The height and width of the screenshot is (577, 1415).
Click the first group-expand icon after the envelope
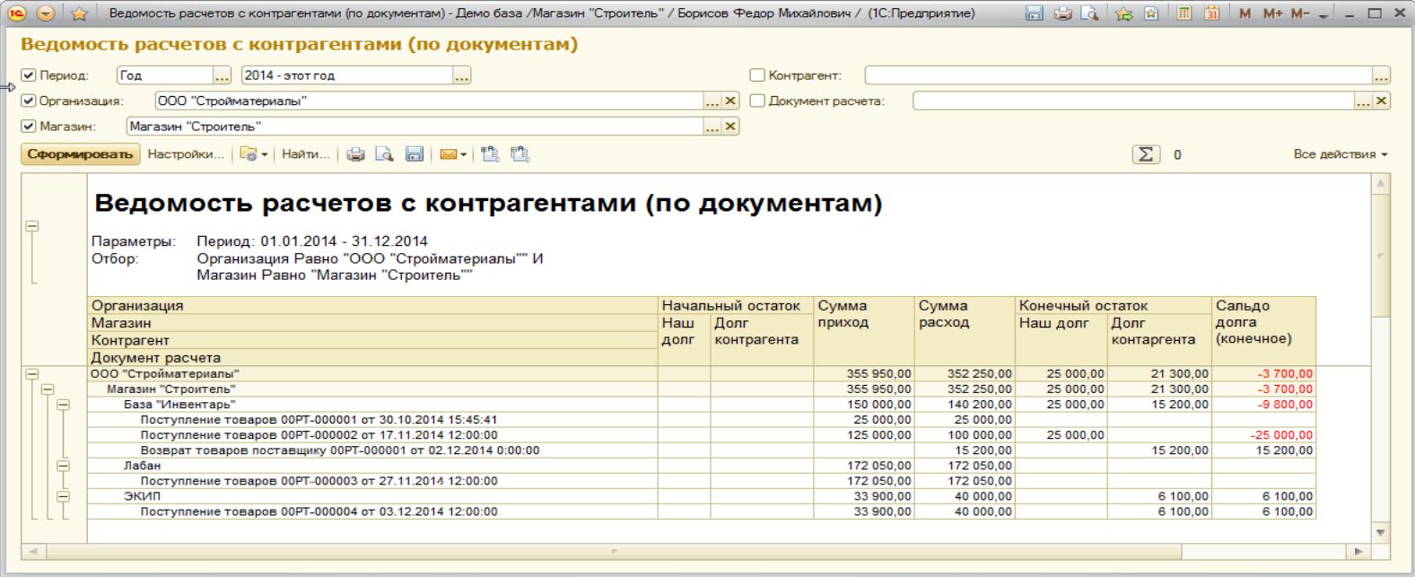(x=490, y=154)
